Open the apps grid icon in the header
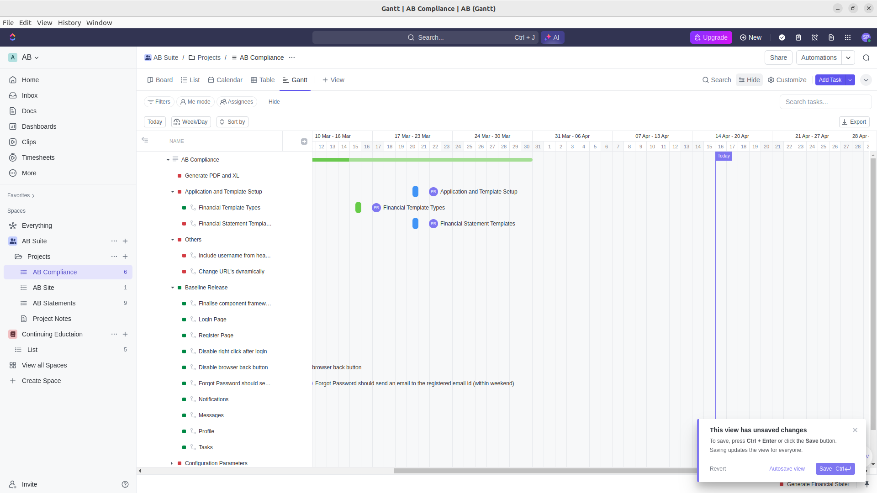The image size is (877, 493). [848, 37]
